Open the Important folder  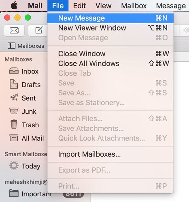(x=37, y=194)
